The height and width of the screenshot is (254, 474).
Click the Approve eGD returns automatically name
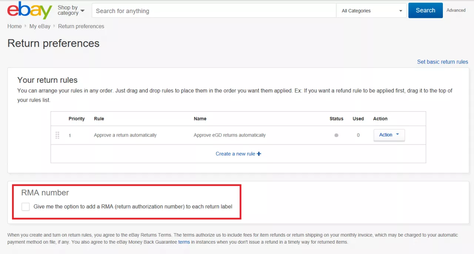(x=230, y=135)
